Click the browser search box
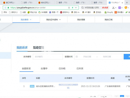The width and height of the screenshot is (130, 98). coord(92,8)
